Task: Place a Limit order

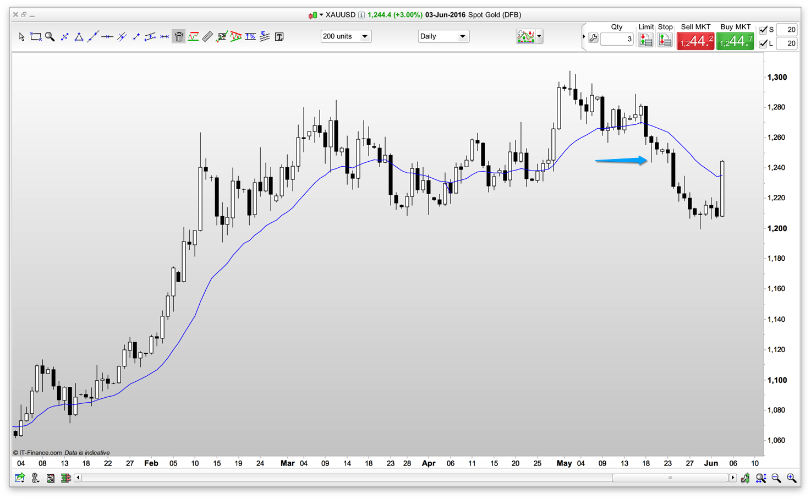Action: point(646,40)
